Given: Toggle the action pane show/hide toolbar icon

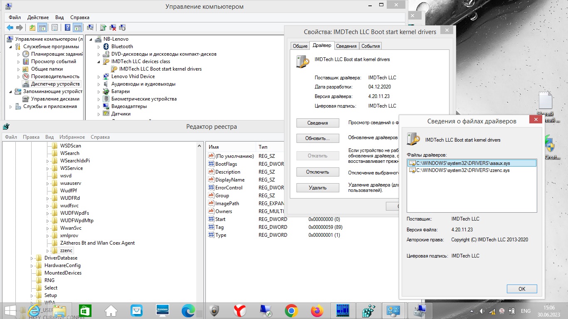Looking at the screenshot, I should [x=77, y=28].
